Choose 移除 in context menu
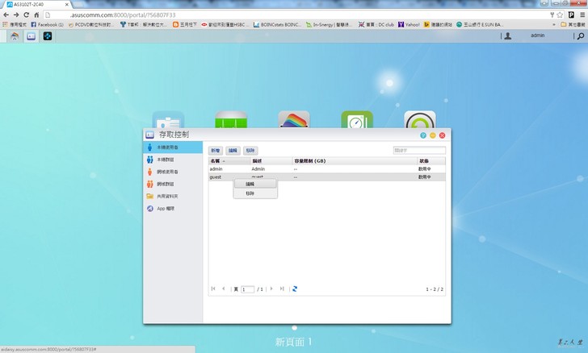 click(255, 193)
